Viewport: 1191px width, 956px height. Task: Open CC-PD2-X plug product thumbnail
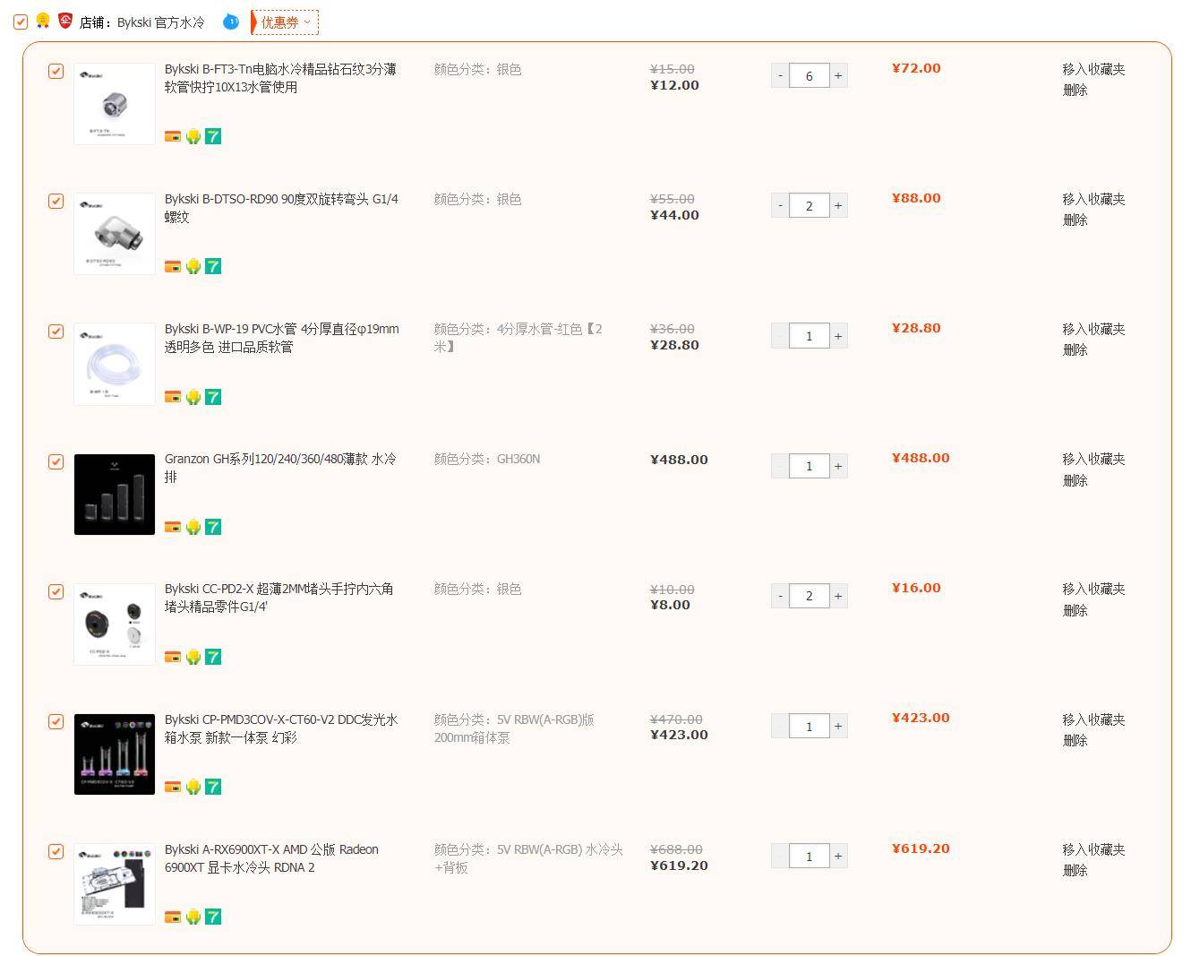115,624
